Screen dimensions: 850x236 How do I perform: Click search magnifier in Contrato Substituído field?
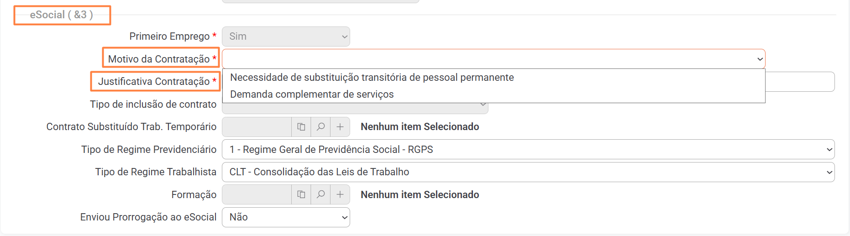[321, 127]
